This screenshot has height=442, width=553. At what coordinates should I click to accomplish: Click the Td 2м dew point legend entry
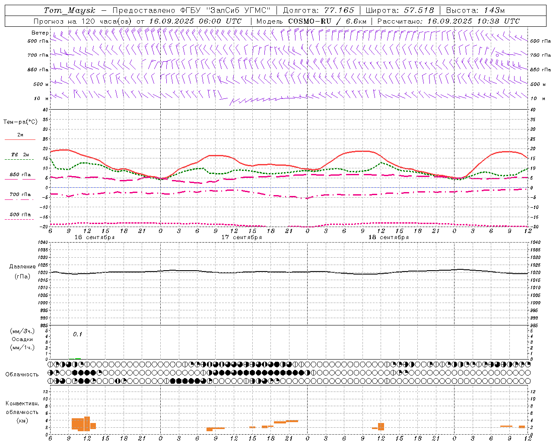coord(20,155)
